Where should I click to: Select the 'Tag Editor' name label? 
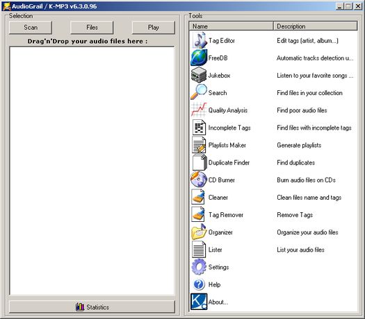[x=222, y=41]
